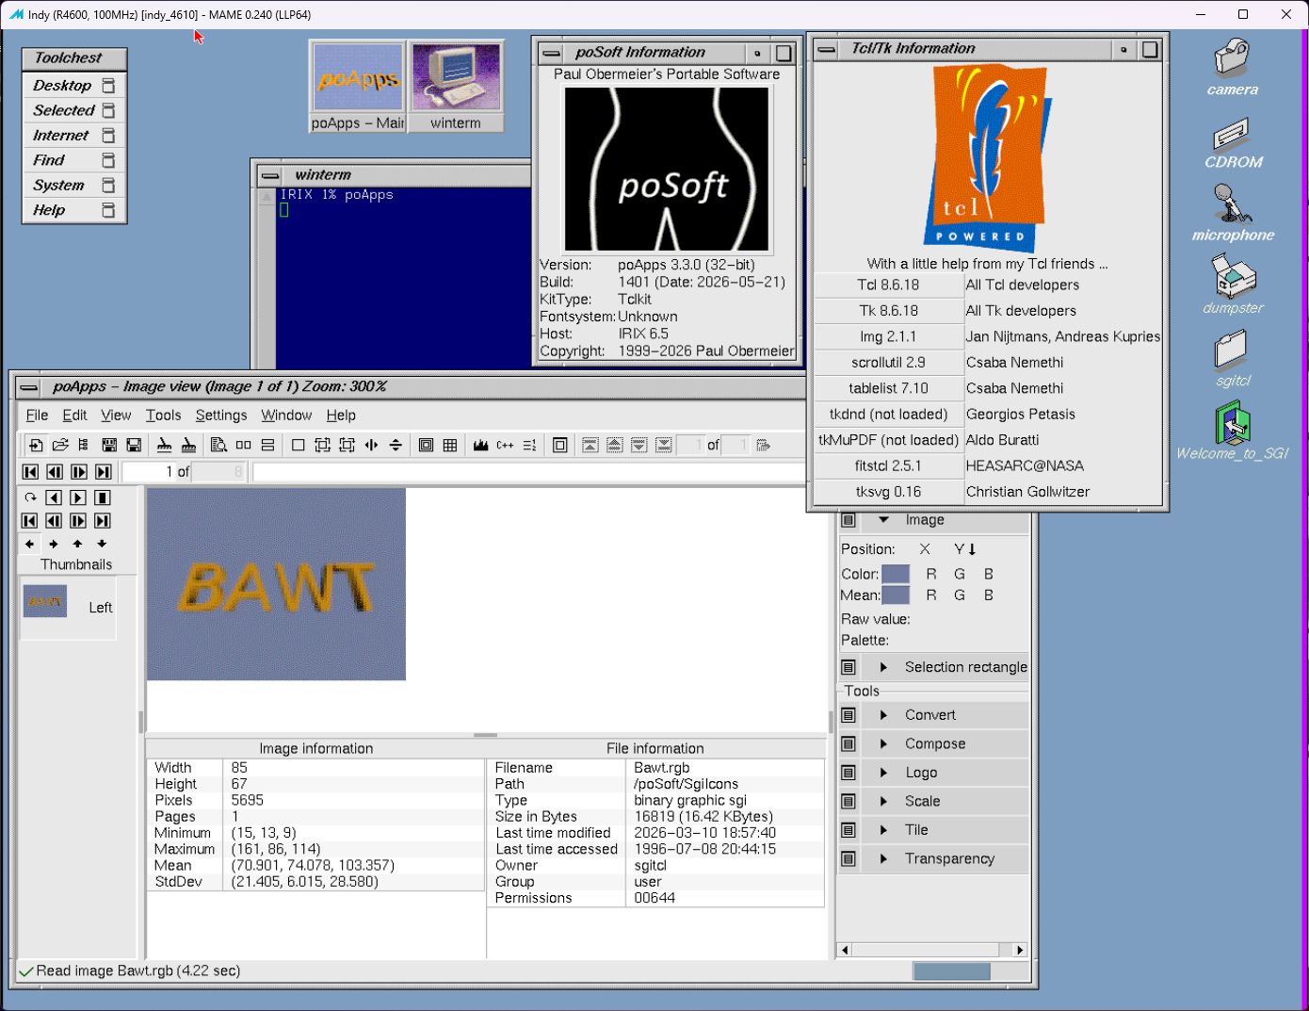Open the View menu in poApps

click(x=116, y=416)
